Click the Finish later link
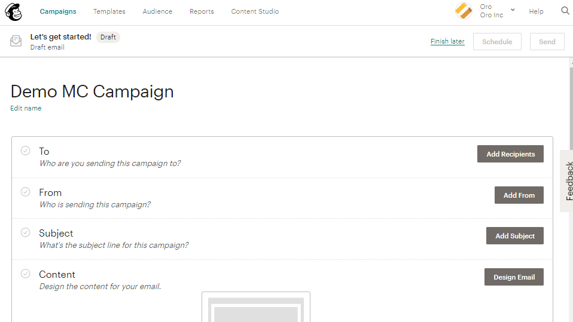Image resolution: width=573 pixels, height=322 pixels. pos(447,42)
